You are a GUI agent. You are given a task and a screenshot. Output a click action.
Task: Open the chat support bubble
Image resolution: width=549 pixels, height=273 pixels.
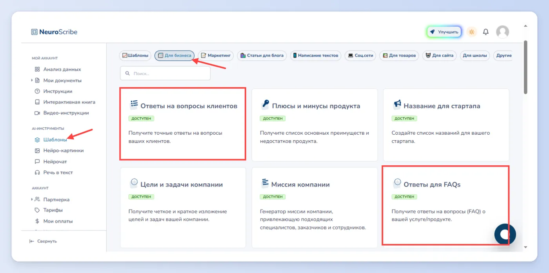[x=505, y=234]
